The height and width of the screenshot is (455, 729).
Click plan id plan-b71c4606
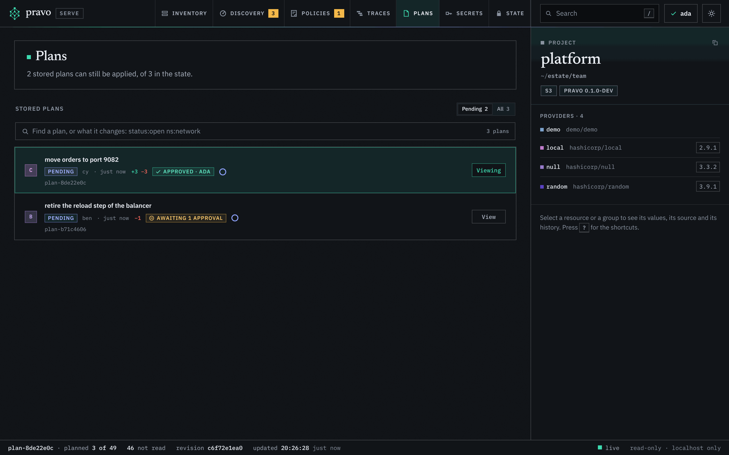click(x=65, y=229)
